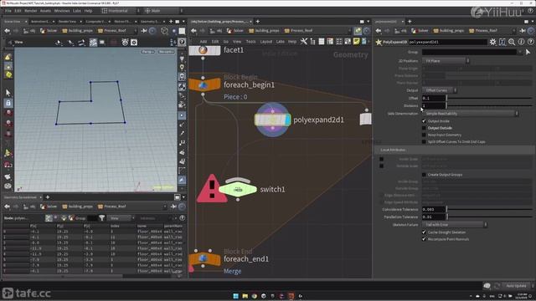Open the Windows menu in main menu bar
Viewport: 536px width, 301px height.
pos(62,11)
